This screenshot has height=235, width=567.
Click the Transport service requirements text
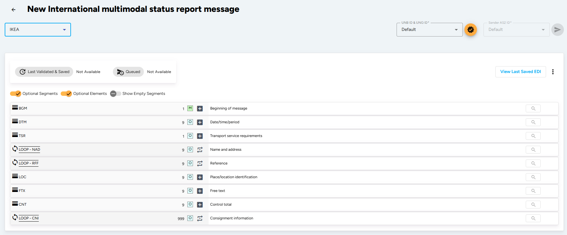coord(236,136)
